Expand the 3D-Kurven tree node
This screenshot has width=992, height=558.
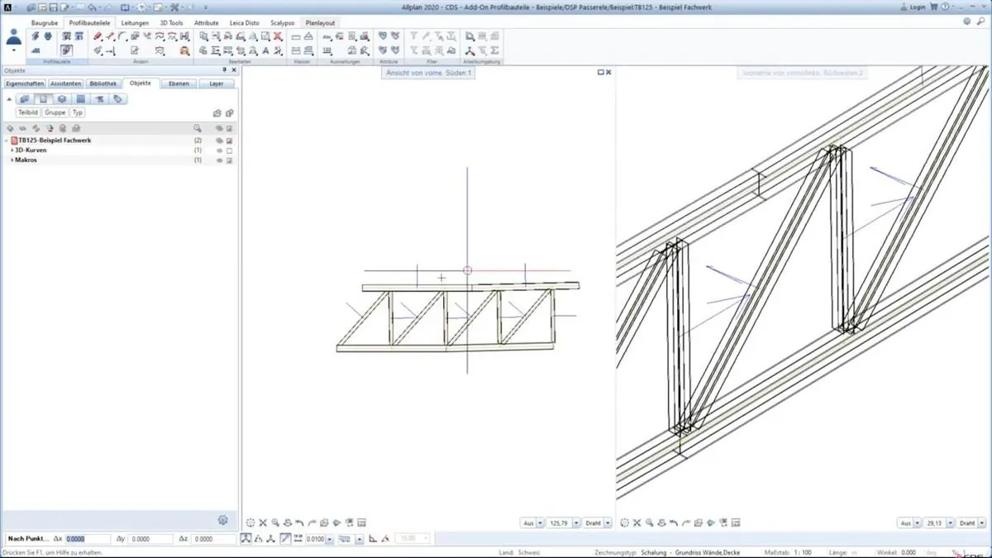coord(12,150)
